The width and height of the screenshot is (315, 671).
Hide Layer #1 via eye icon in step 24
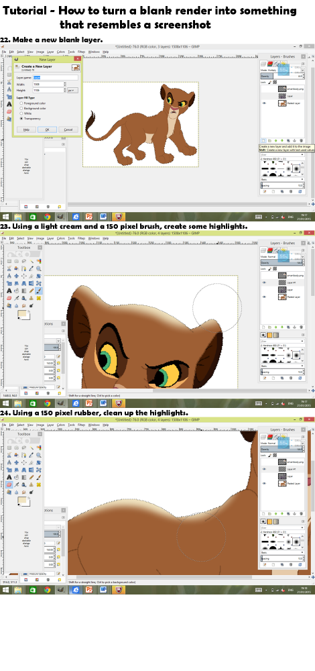point(264,469)
